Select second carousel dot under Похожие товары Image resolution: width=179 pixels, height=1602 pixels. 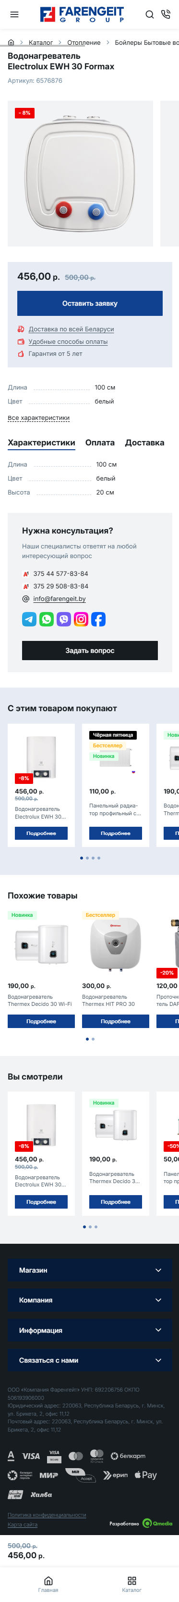coord(93,1039)
